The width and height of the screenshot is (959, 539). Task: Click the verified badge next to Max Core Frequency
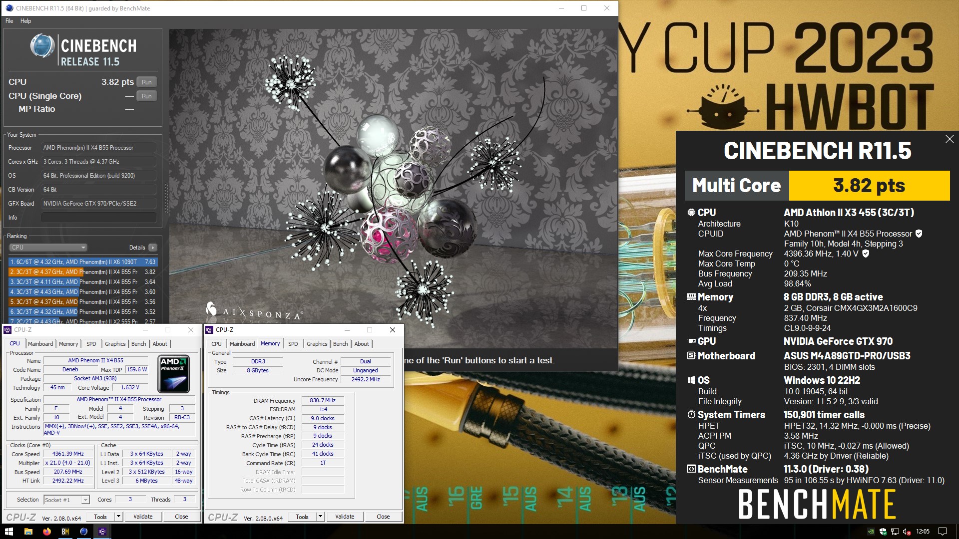866,254
